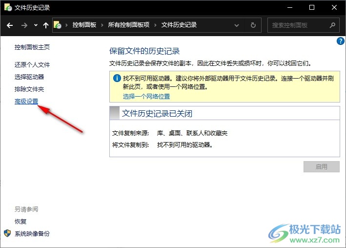346x248 pixels.
Task: Go up one level arrow
Action: pos(46,25)
